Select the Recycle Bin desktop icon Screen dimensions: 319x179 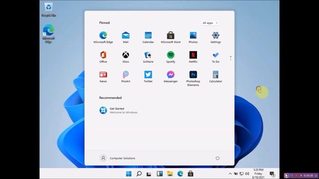[49, 10]
